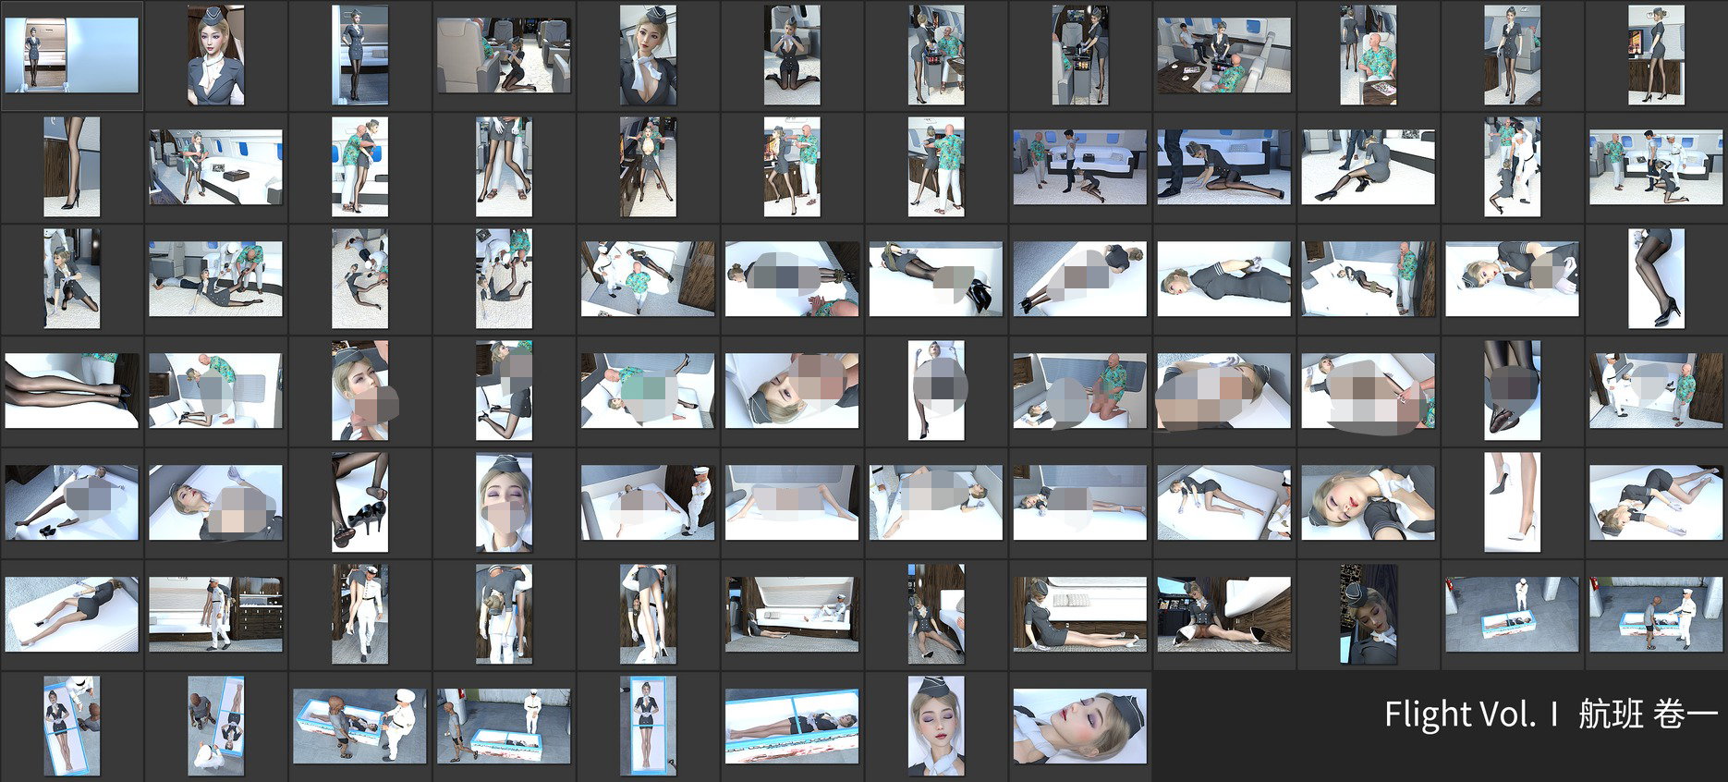Select dark night-window portrait thumbnail in sixth row
Image resolution: width=1728 pixels, height=782 pixels.
click(1368, 614)
